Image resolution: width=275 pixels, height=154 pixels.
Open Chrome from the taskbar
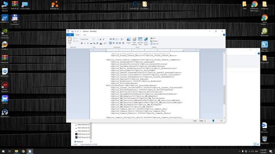[23, 151]
